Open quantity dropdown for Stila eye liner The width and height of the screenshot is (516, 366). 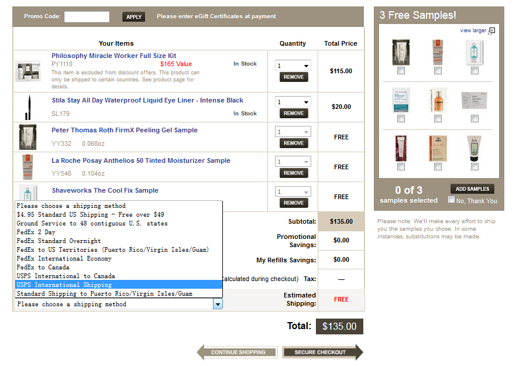pyautogui.click(x=293, y=102)
